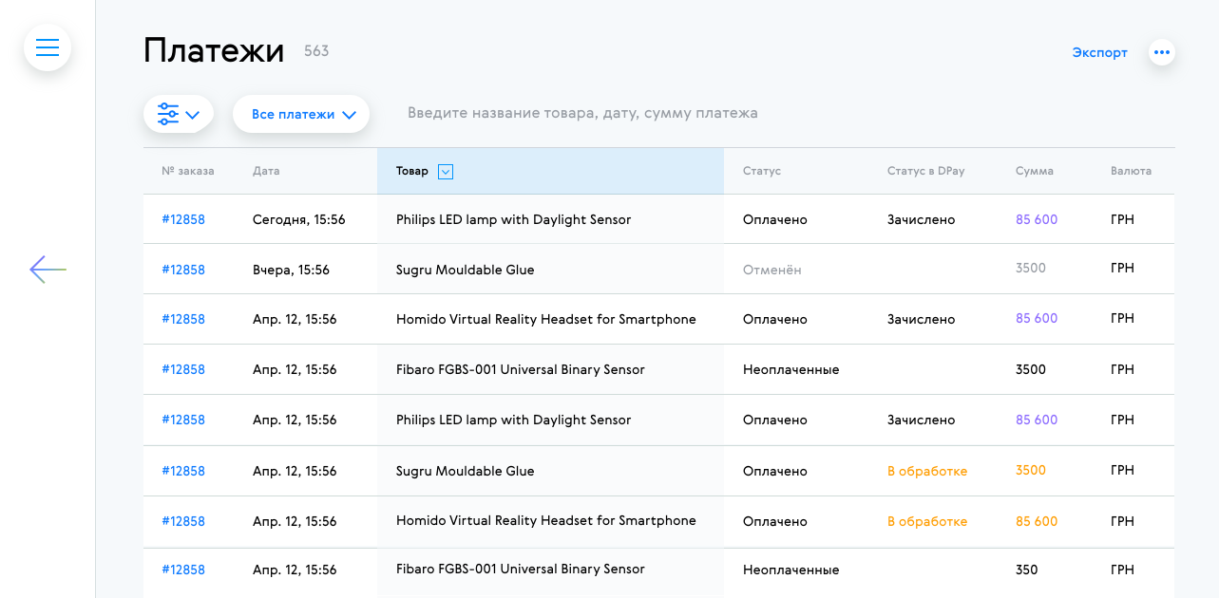Screen dimensions: 1219x598
Task: Click the orange 85 600 amount
Action: [1036, 521]
